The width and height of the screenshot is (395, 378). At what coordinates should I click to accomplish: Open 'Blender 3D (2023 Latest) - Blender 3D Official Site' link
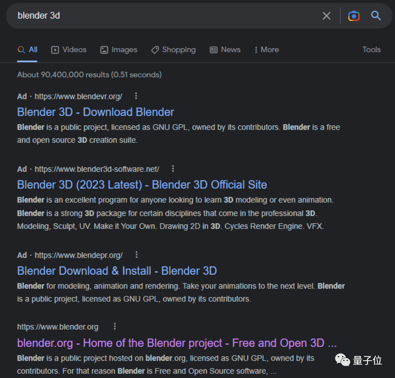pyautogui.click(x=142, y=185)
